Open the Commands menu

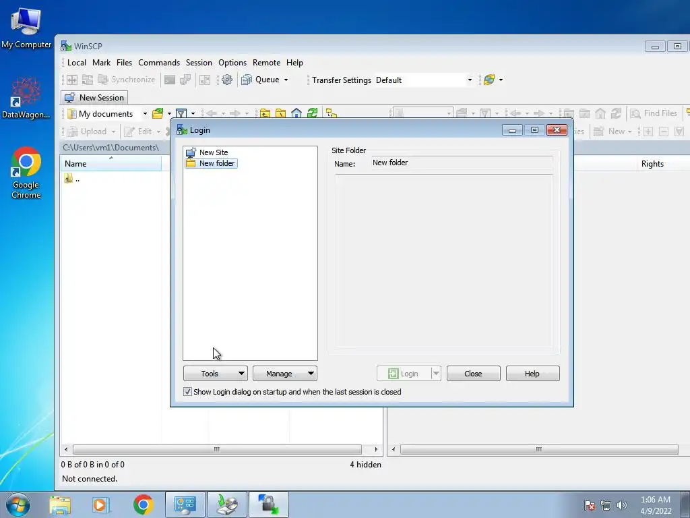click(x=159, y=63)
